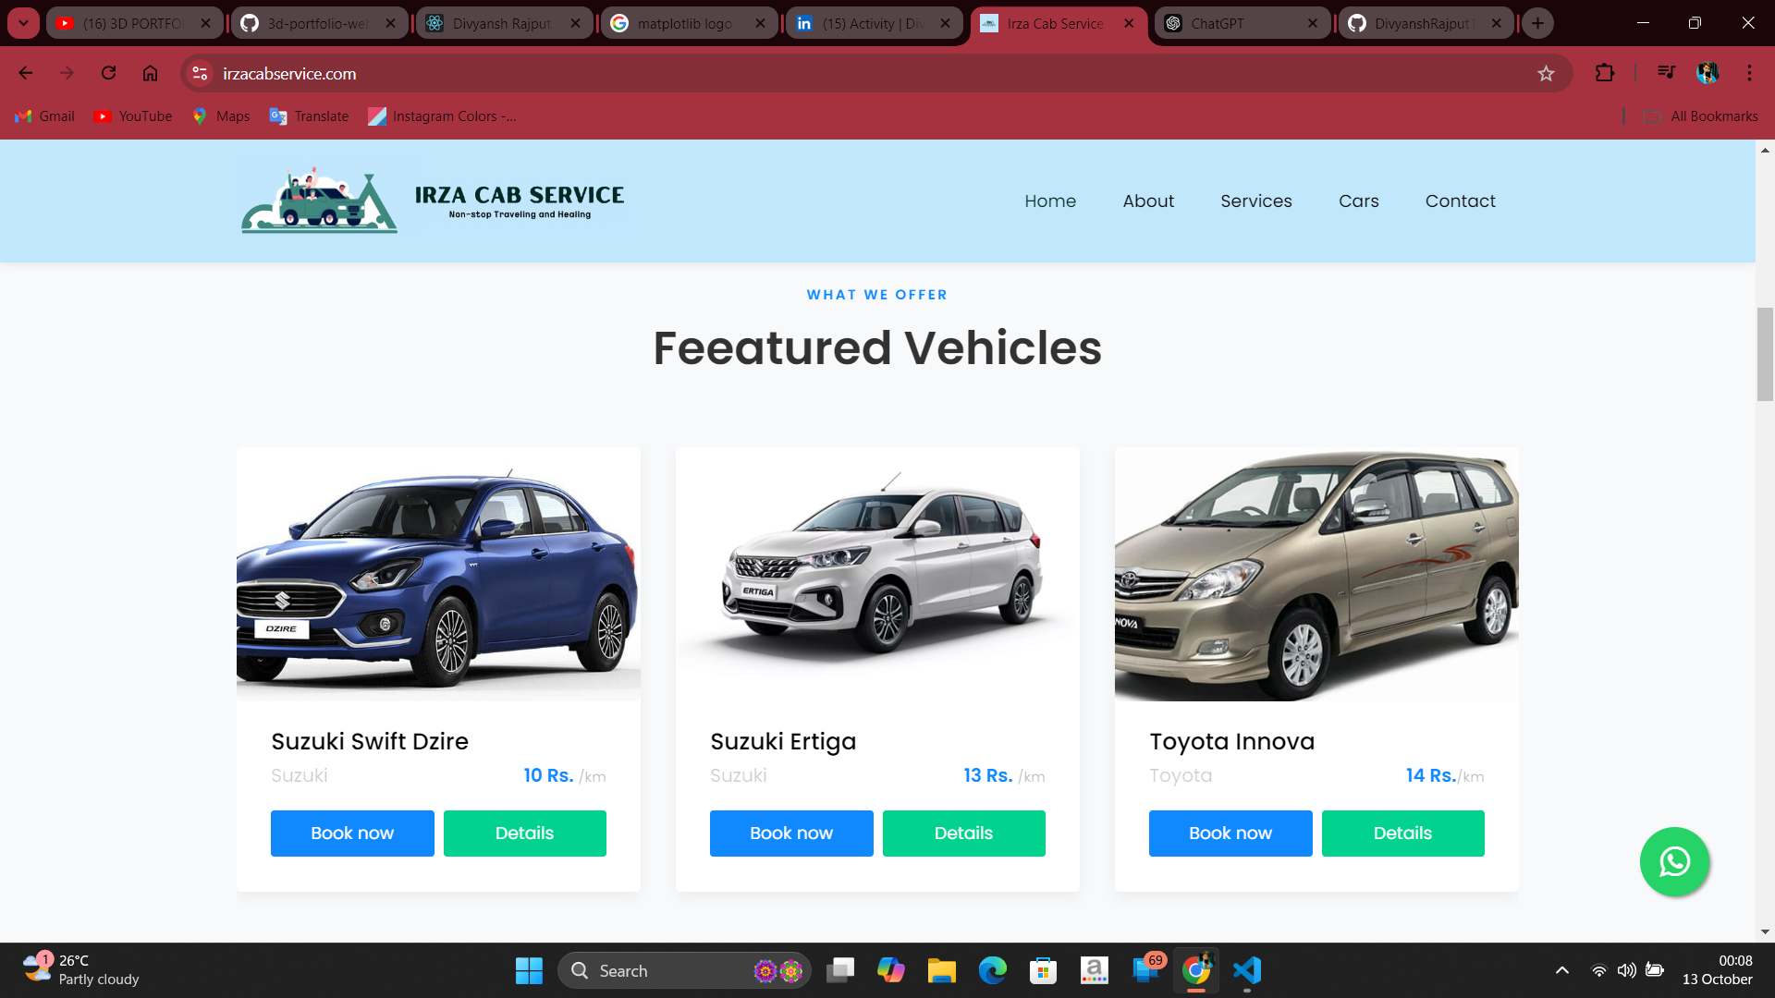Viewport: 1775px width, 998px height.
Task: Open the Translate bookmark
Action: click(x=309, y=116)
